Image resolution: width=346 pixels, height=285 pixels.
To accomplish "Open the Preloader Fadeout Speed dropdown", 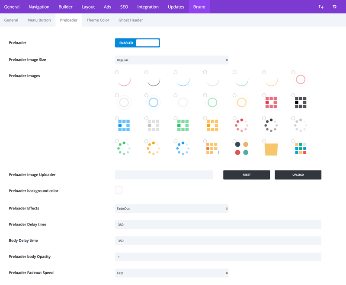I will click(172, 273).
